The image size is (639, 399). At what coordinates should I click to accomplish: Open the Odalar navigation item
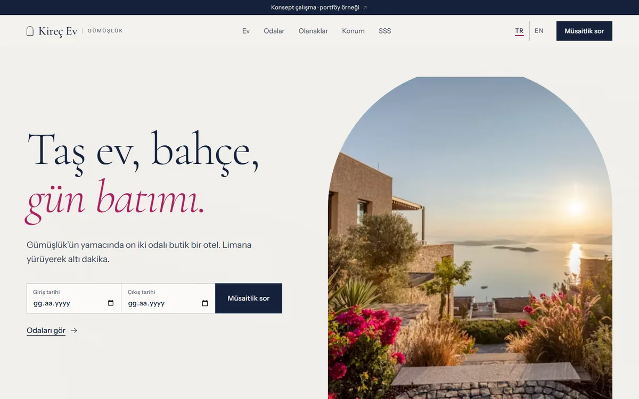point(274,31)
